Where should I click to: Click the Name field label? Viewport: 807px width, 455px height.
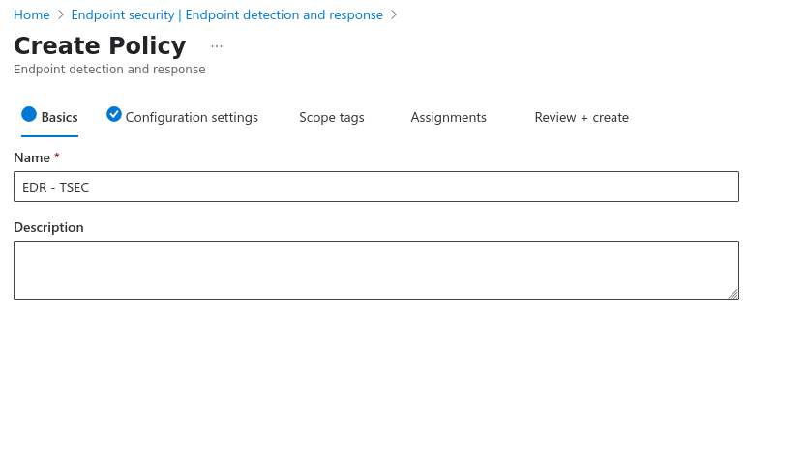[x=32, y=157]
